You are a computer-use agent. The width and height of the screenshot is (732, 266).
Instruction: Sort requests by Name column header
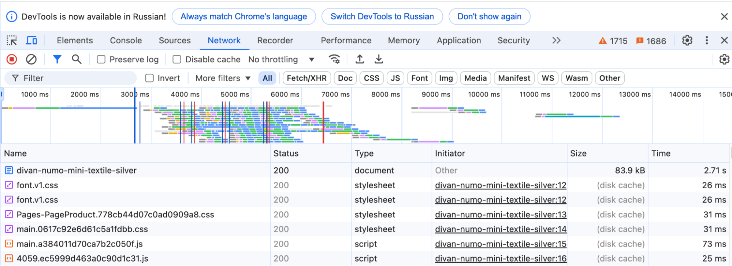click(135, 154)
